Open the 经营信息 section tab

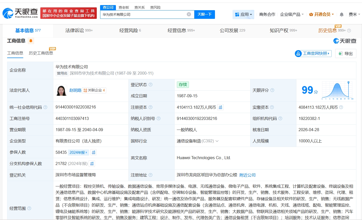pos(181,31)
